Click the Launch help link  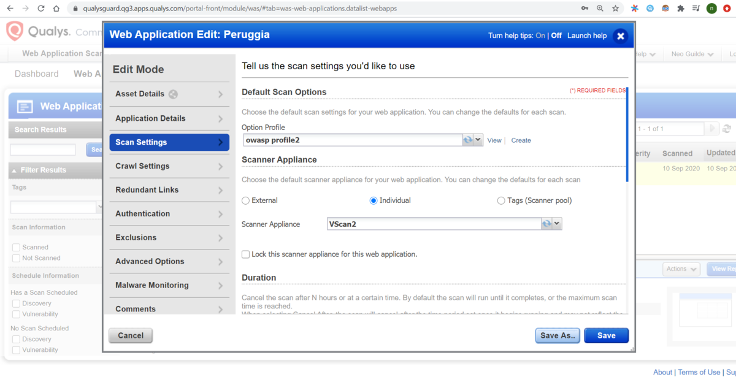(587, 36)
